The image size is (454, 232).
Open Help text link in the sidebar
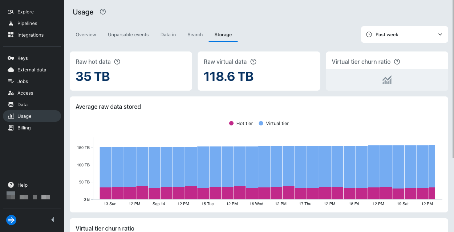pyautogui.click(x=23, y=185)
